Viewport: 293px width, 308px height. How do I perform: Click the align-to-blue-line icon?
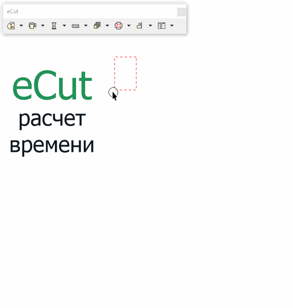click(140, 26)
